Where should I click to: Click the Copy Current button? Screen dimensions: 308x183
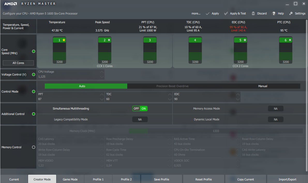coord(245,179)
